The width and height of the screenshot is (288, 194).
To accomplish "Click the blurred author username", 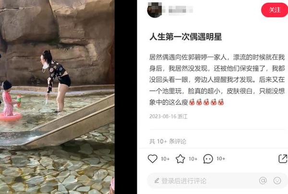I will [180, 10].
